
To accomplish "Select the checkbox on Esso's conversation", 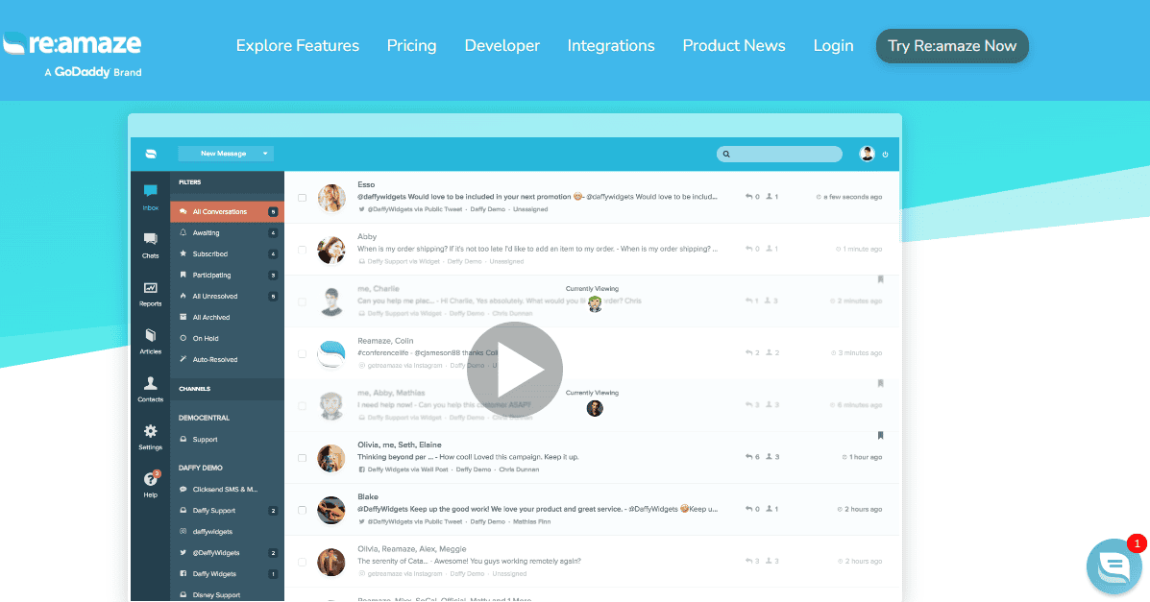I will tap(303, 196).
